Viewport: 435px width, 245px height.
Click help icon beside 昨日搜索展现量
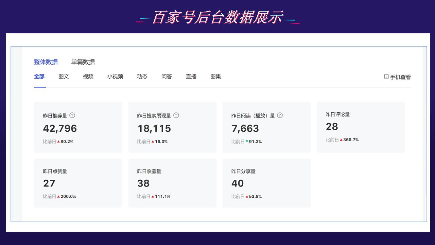(176, 115)
